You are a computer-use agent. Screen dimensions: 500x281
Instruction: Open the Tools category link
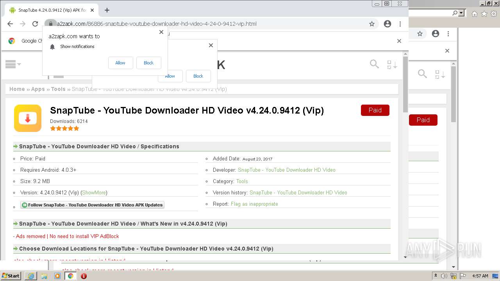click(242, 181)
